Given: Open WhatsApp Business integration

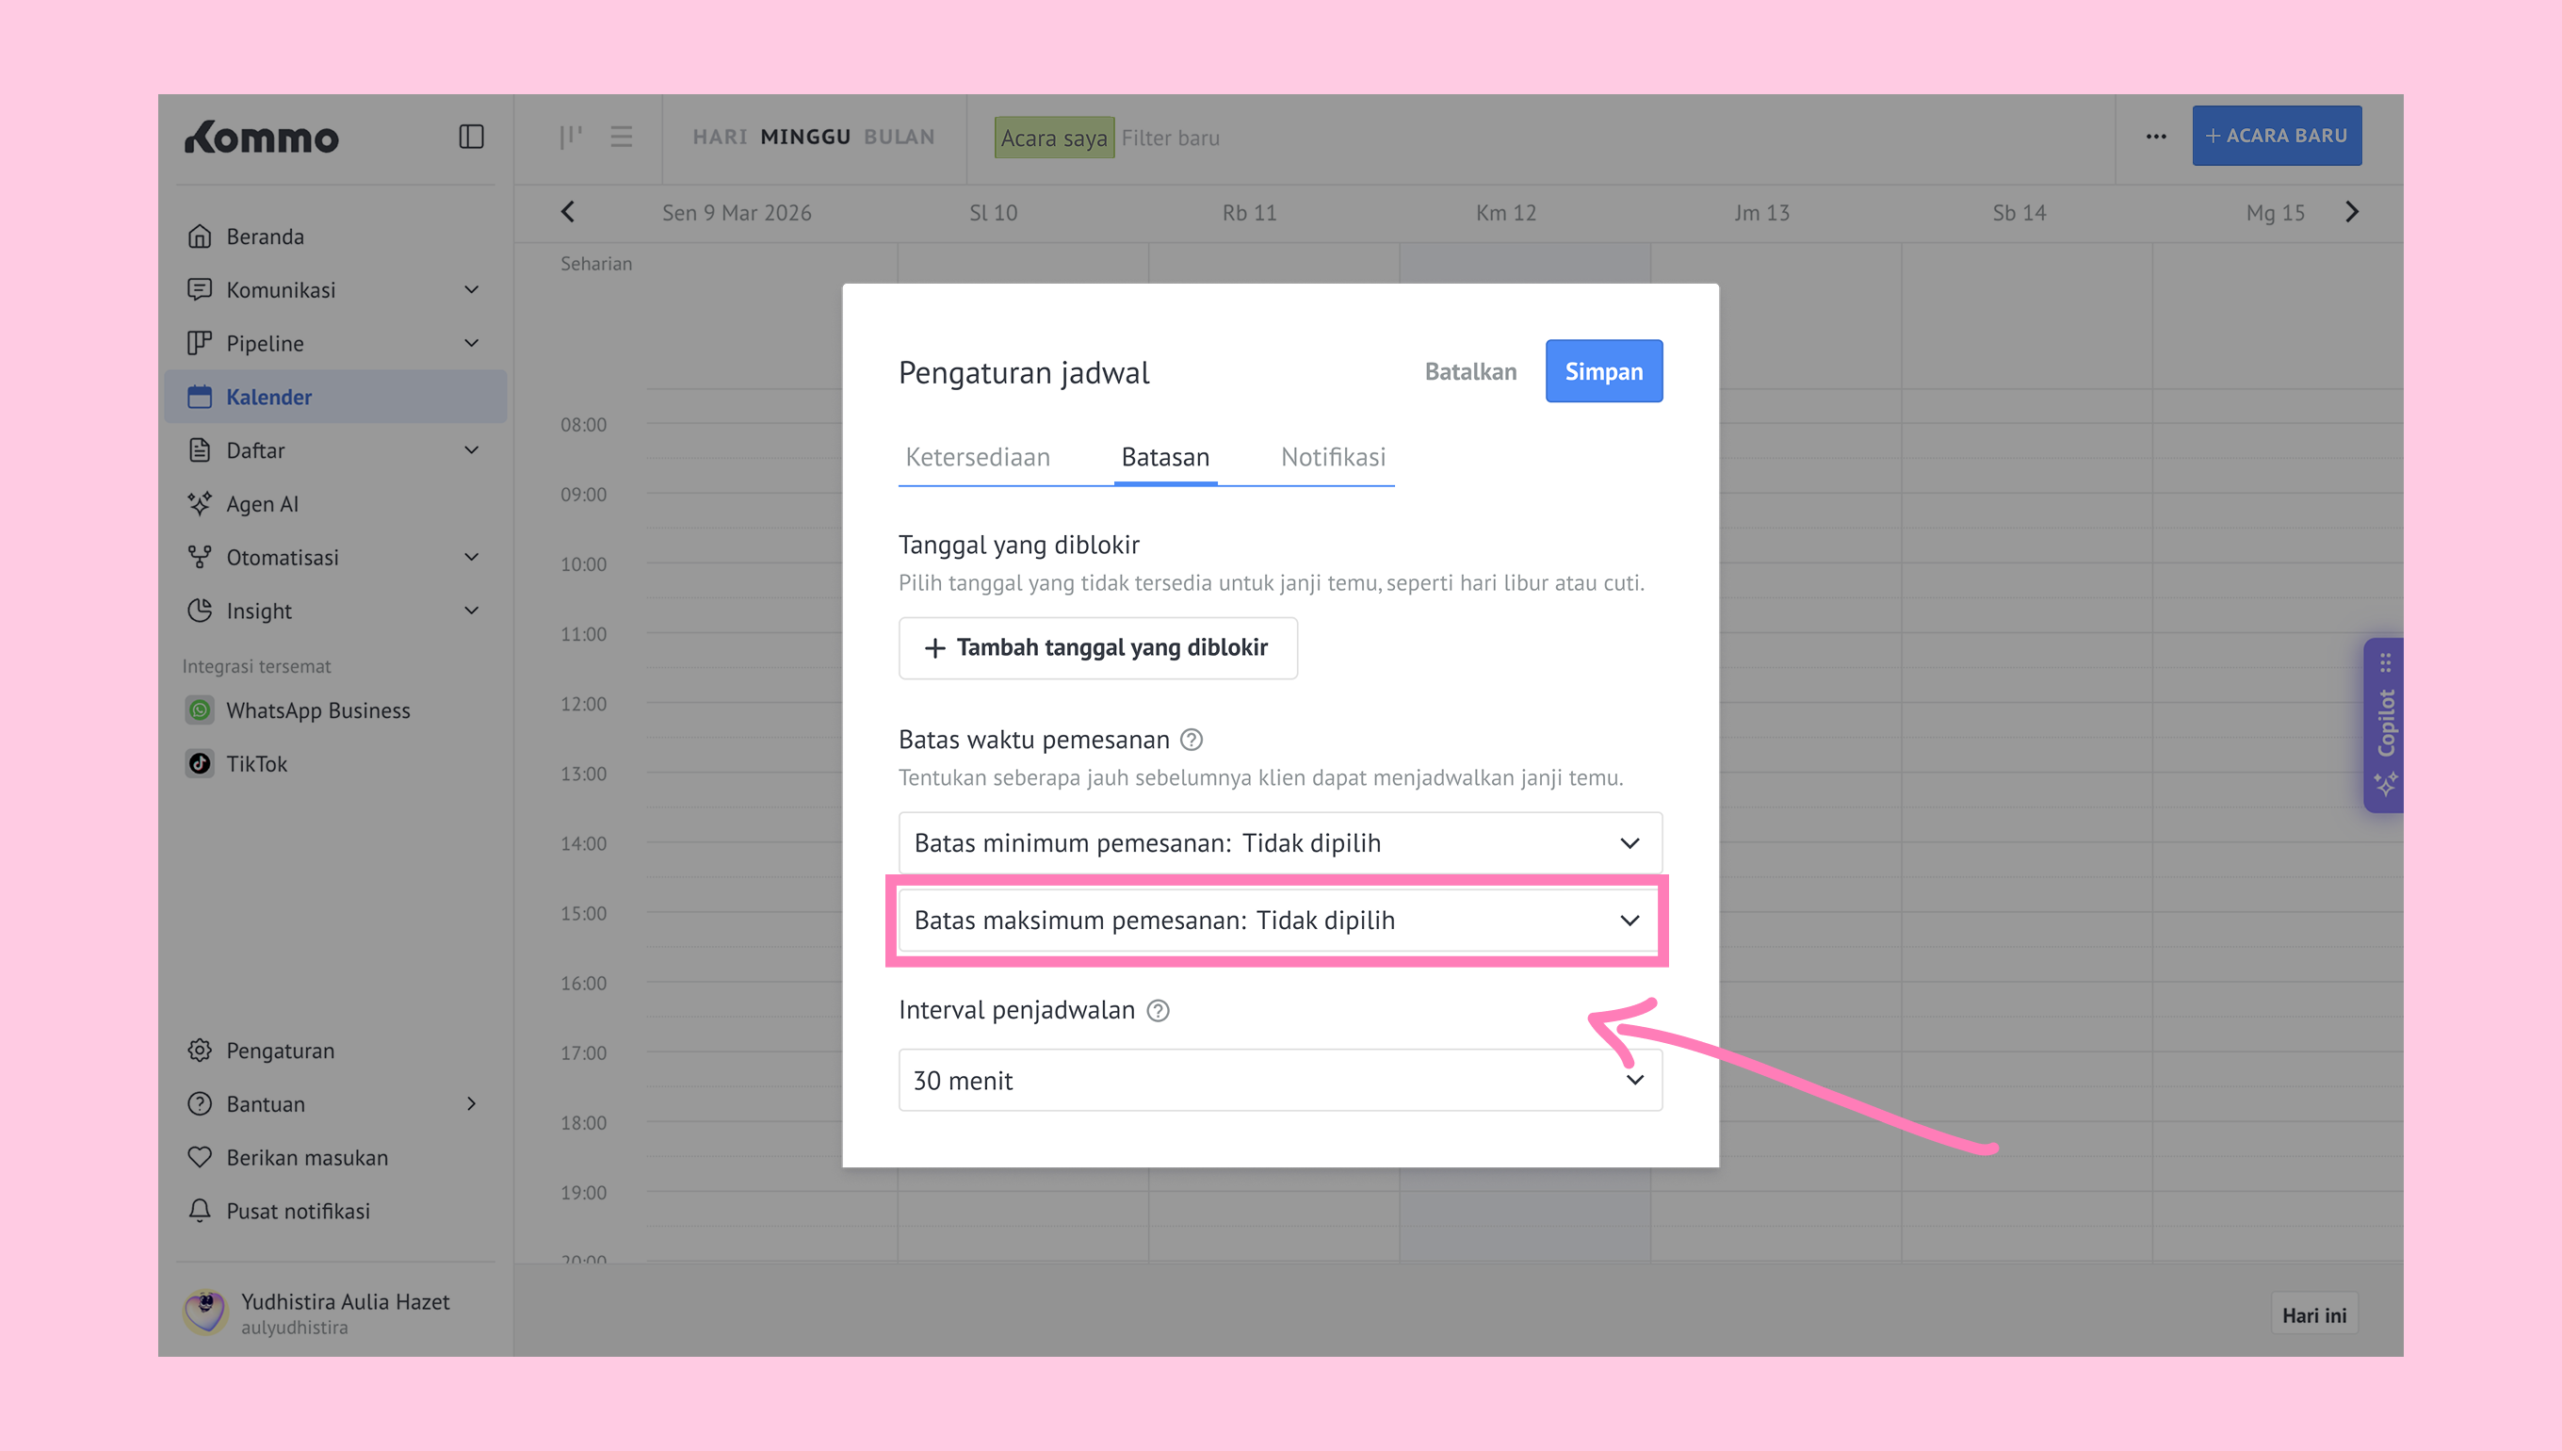Looking at the screenshot, I should tap(316, 709).
